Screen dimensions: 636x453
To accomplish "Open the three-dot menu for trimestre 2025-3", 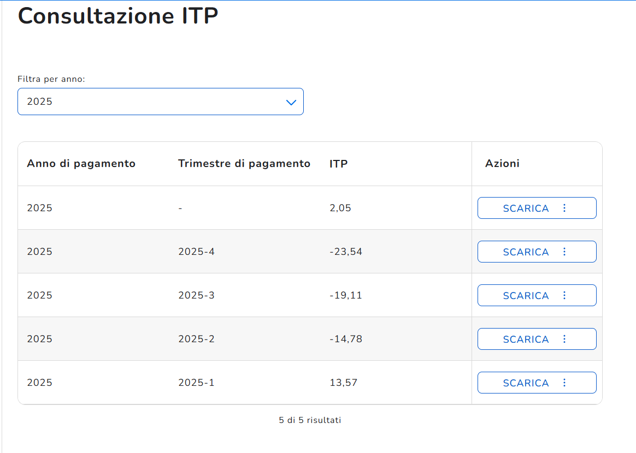I will click(564, 295).
